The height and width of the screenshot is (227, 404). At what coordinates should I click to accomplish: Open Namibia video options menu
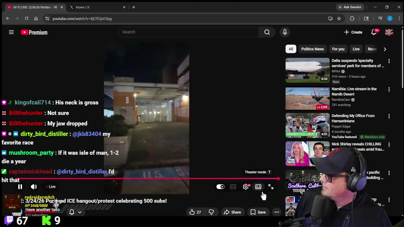tap(389, 90)
